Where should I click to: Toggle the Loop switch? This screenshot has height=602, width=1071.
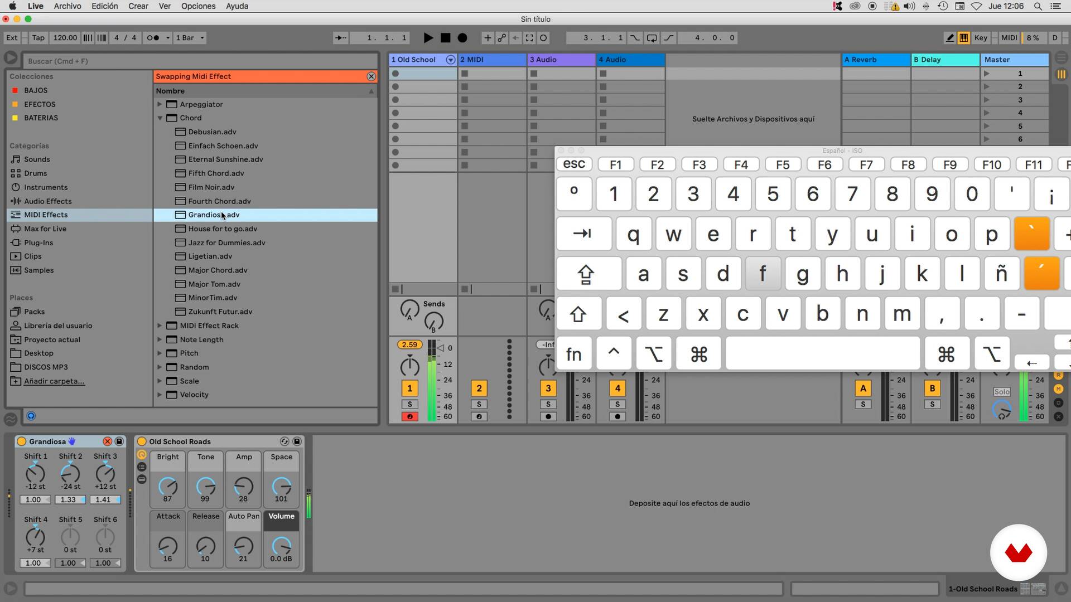tap(652, 38)
